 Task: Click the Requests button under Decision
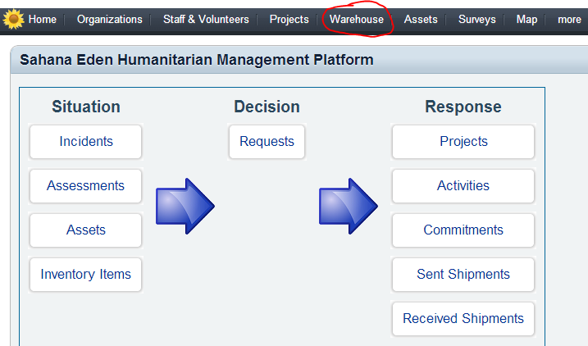267,142
